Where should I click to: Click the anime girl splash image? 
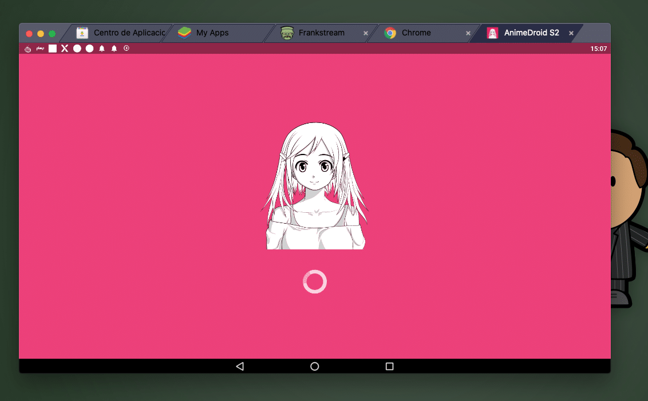click(315, 183)
